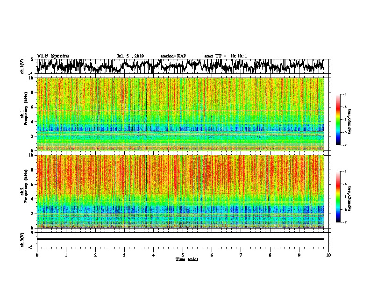Click time axis tick label "7"

241,255
